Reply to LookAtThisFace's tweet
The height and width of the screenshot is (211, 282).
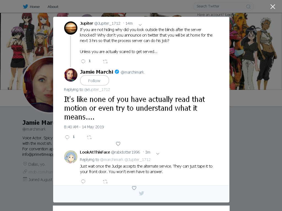83,182
